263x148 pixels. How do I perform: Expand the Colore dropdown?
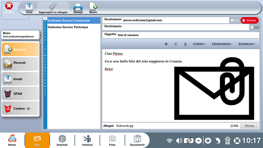pyautogui.click(x=199, y=44)
